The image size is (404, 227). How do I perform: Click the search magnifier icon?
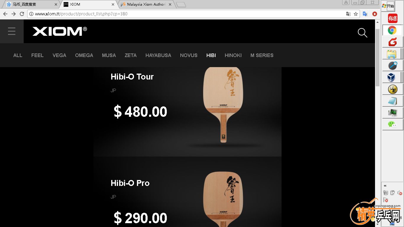pyautogui.click(x=362, y=33)
